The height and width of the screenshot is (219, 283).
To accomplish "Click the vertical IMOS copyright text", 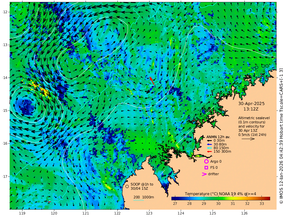I will tap(281, 136).
